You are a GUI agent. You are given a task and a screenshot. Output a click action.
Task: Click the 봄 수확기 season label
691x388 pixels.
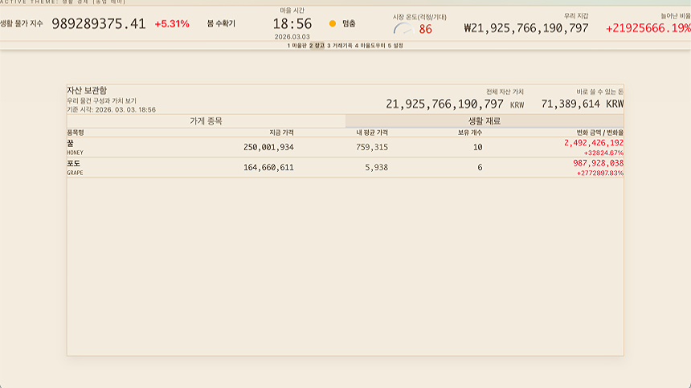[221, 24]
